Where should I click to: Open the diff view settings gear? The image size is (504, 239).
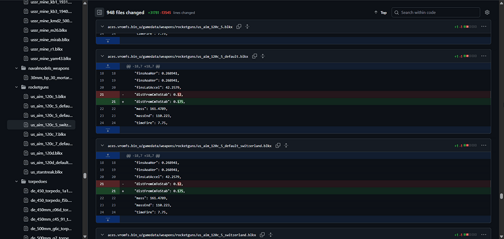coord(487,12)
